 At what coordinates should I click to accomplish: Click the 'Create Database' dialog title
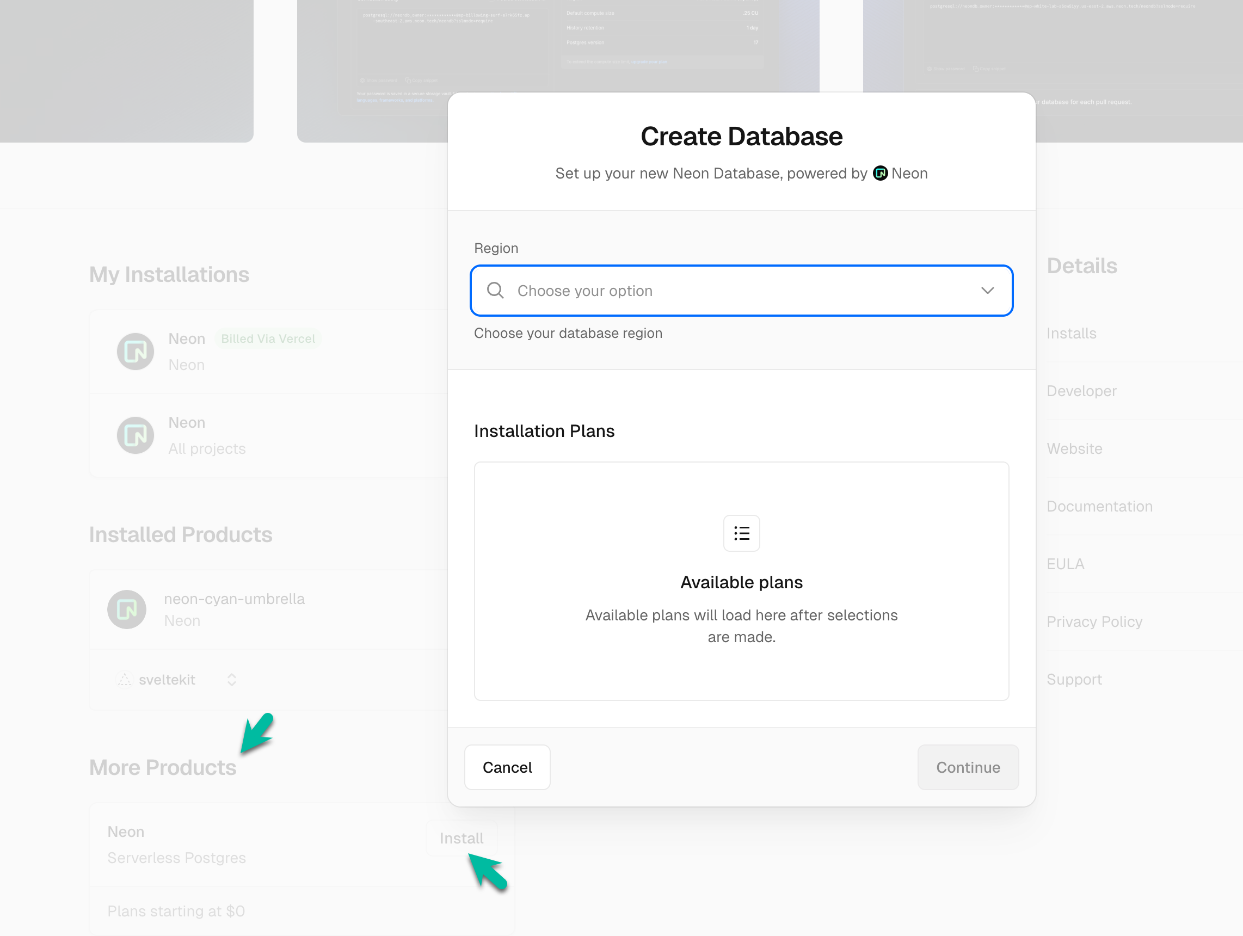[741, 137]
